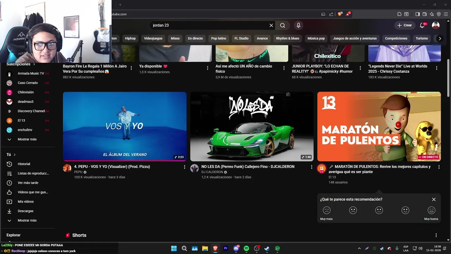
Task: Open options menu for JUNIOR PLAYBOY video
Action: [360, 68]
